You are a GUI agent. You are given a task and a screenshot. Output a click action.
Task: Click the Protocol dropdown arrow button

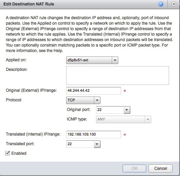[x=97, y=100]
